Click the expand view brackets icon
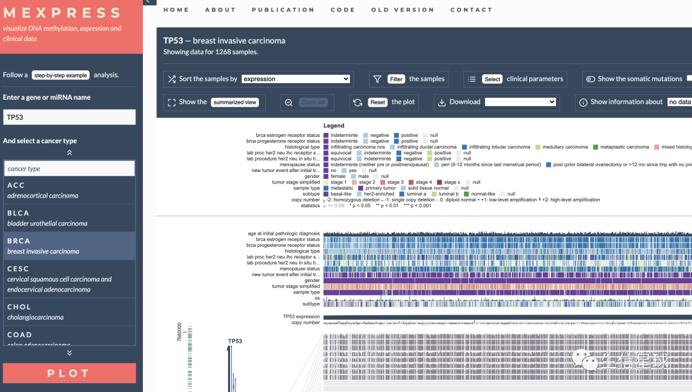The width and height of the screenshot is (692, 392). (172, 102)
